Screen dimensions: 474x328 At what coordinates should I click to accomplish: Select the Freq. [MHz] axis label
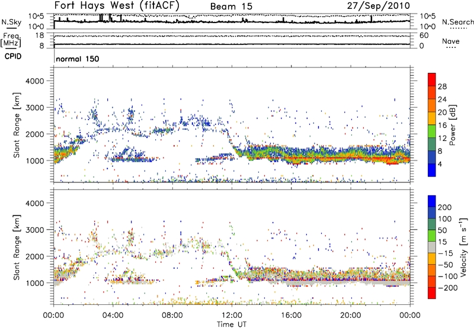click(11, 40)
